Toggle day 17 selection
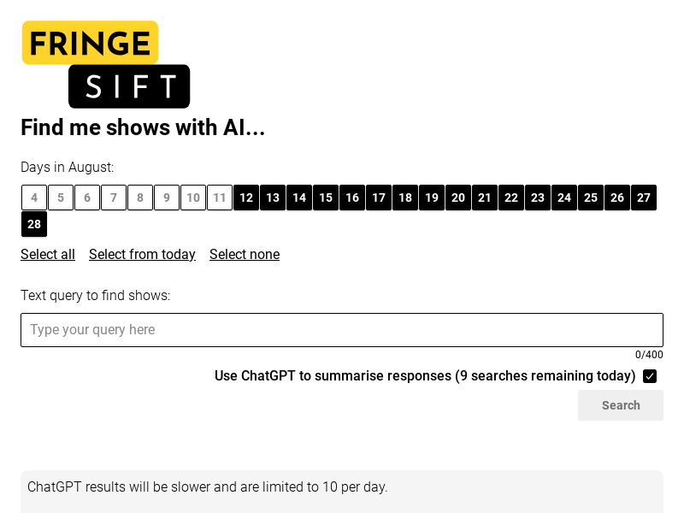Viewport: 684px width, 513px height. click(379, 198)
